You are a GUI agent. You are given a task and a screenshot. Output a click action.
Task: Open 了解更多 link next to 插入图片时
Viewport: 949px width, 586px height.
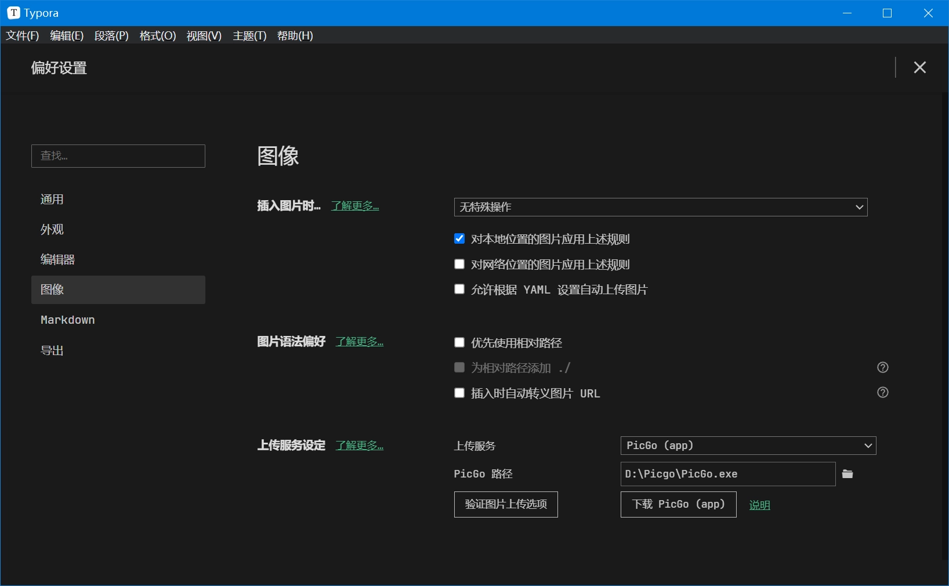pyautogui.click(x=355, y=206)
